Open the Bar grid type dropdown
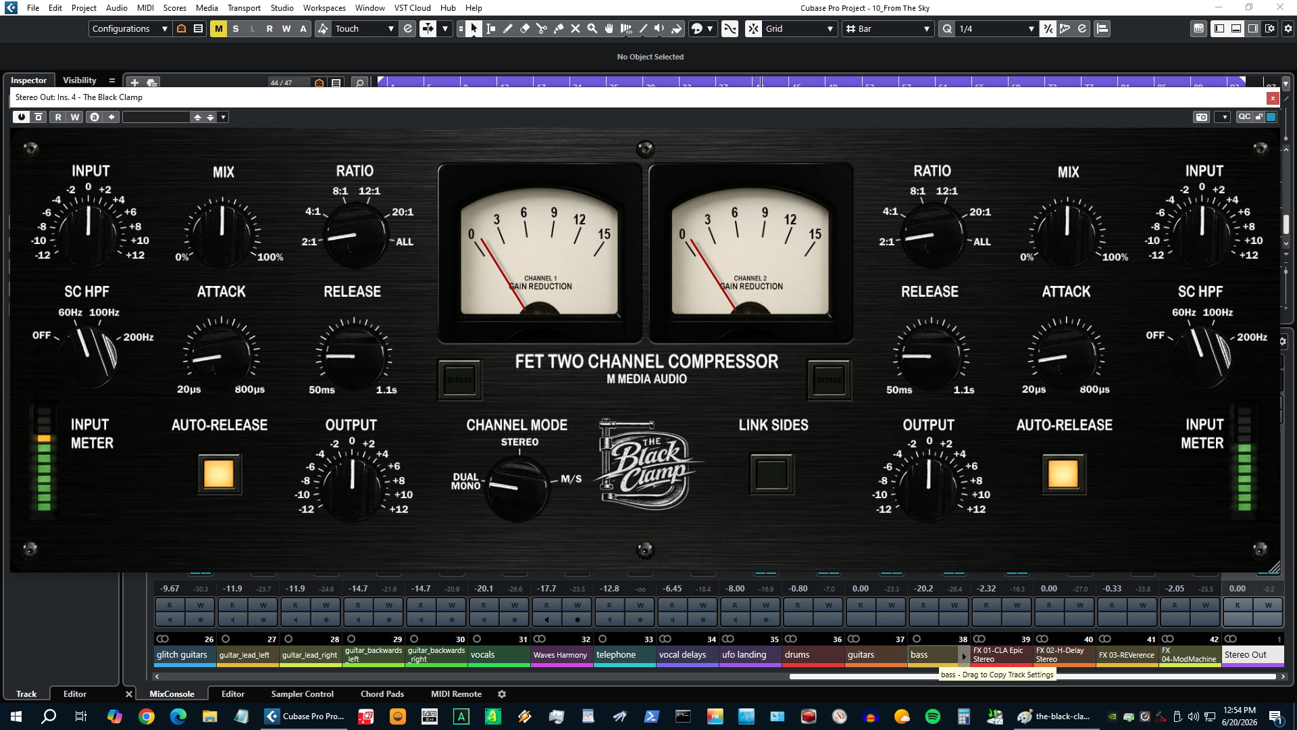The image size is (1297, 730). click(888, 28)
